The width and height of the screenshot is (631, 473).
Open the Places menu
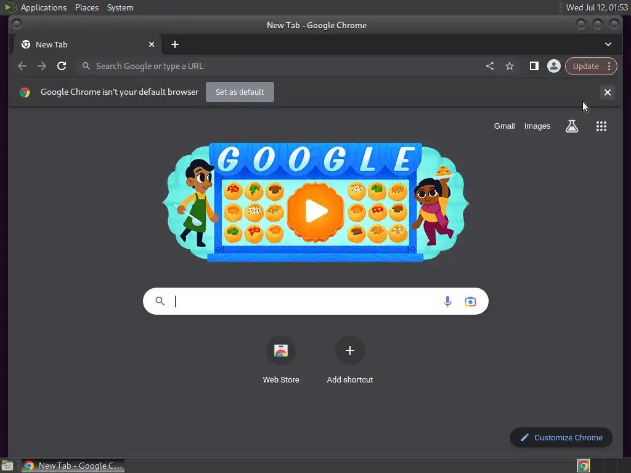coord(86,7)
